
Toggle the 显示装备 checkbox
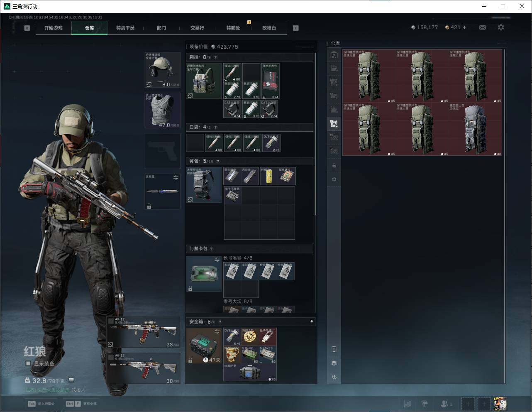point(28,363)
